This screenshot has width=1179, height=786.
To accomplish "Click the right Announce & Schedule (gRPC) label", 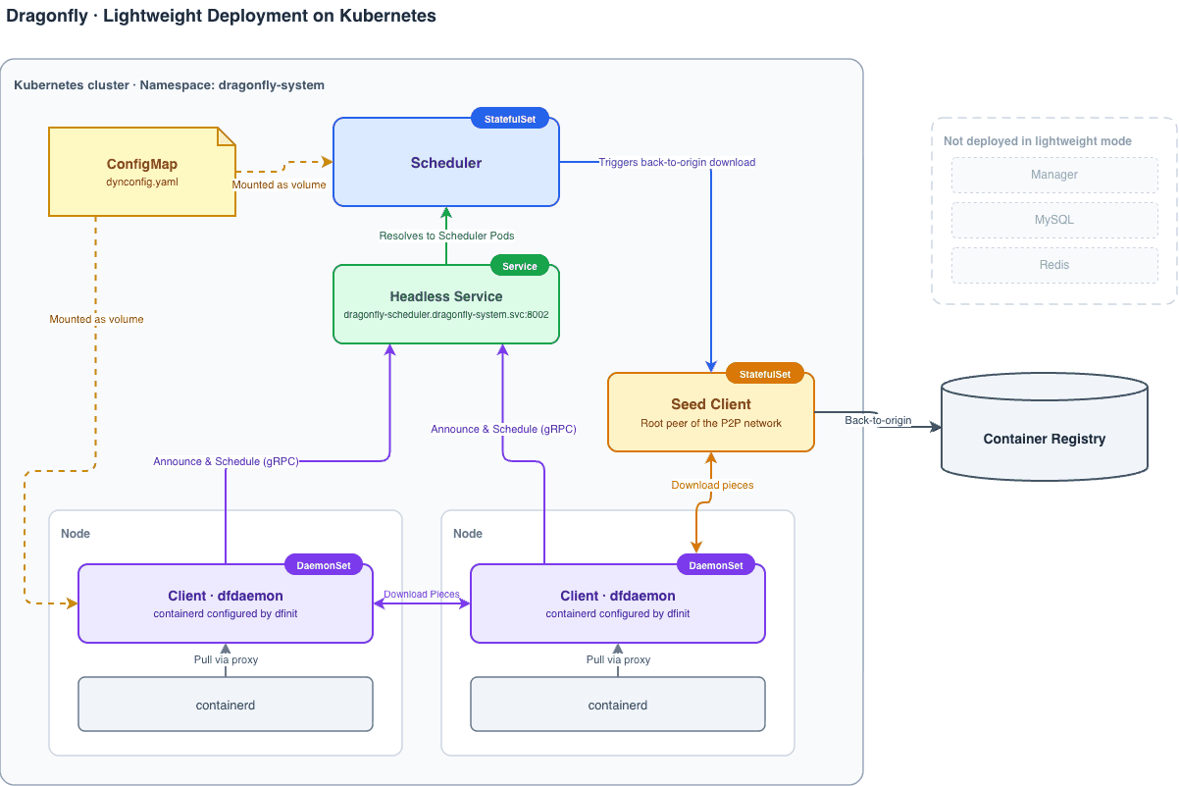I will click(x=503, y=429).
